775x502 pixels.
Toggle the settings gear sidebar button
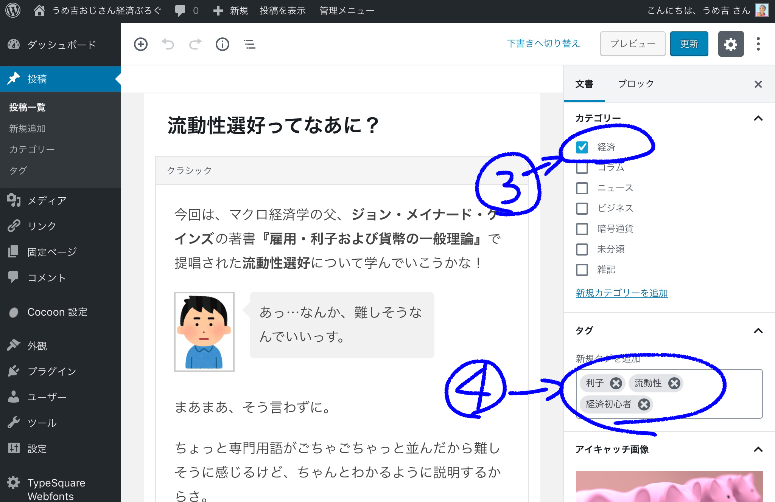click(x=731, y=44)
